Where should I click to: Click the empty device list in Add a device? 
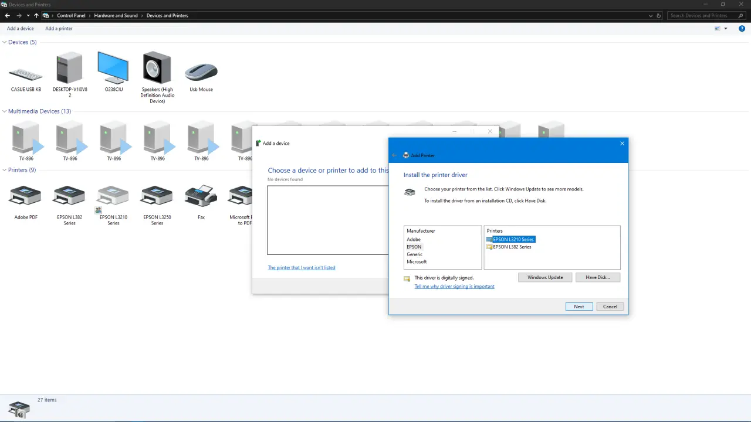(x=327, y=220)
